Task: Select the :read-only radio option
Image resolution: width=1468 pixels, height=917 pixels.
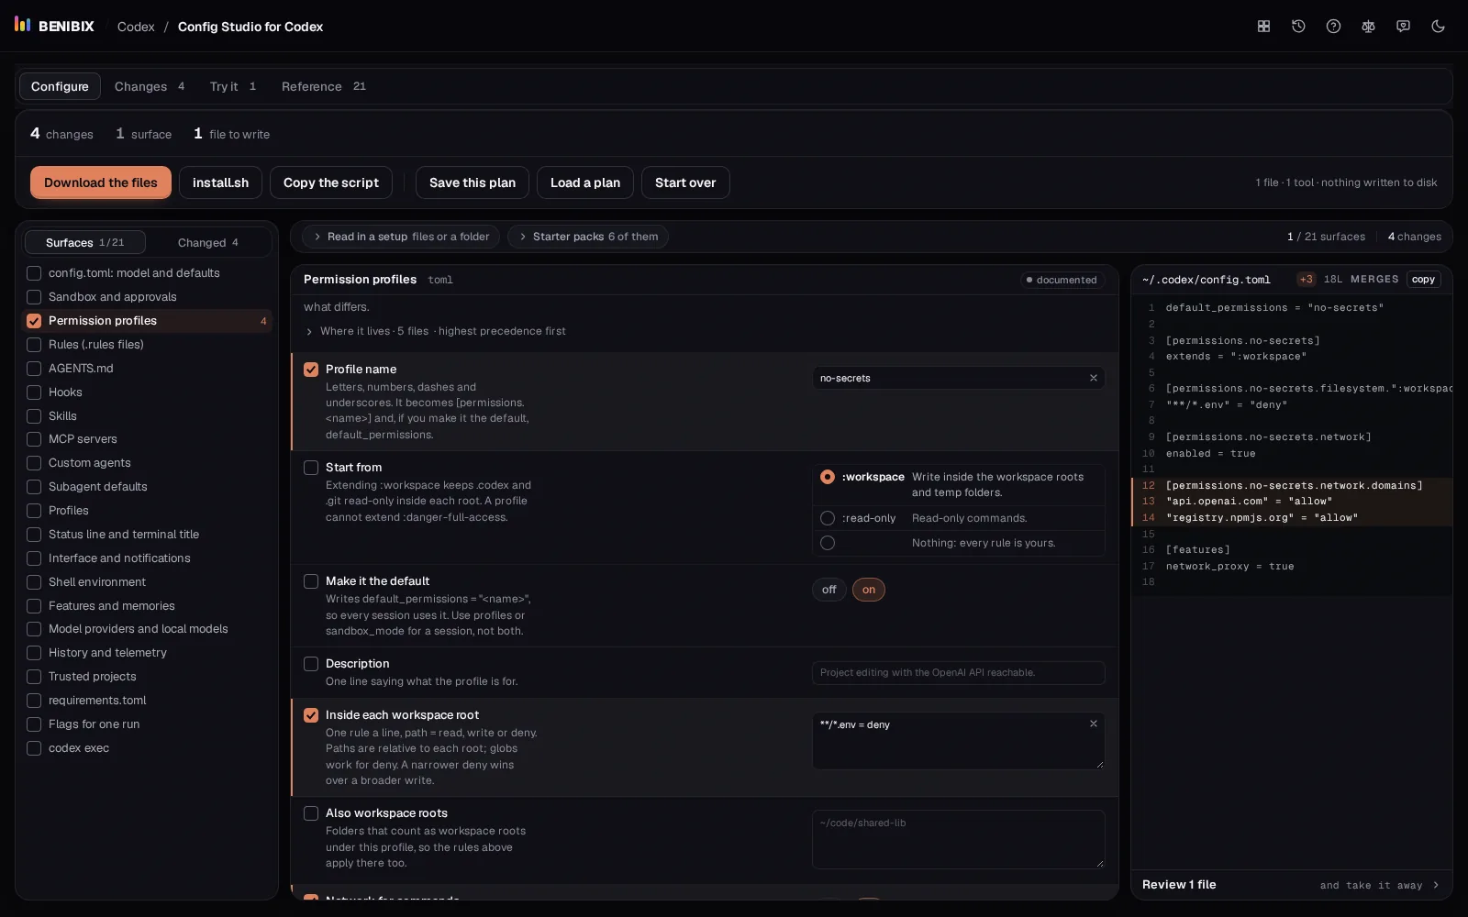Action: click(x=828, y=518)
